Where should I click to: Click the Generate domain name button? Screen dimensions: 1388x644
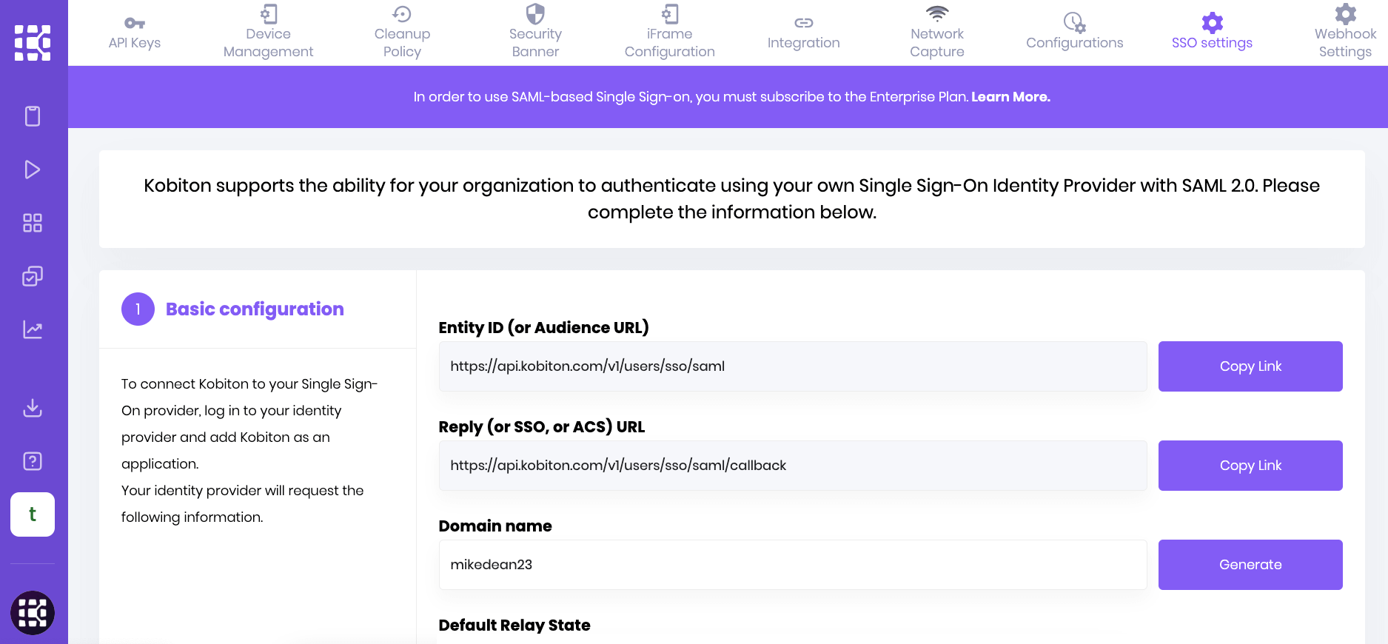pyautogui.click(x=1250, y=565)
